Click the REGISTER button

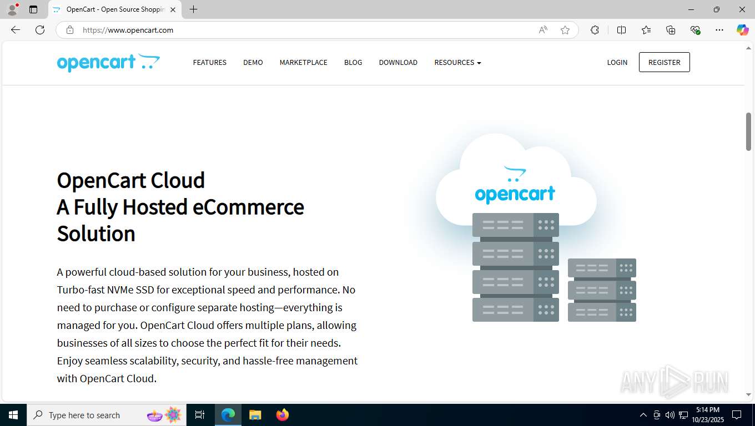point(665,62)
